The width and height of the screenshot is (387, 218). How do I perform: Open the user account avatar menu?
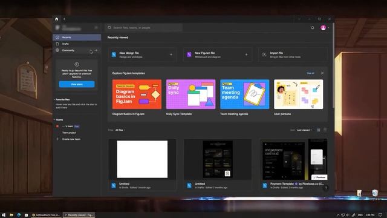(324, 28)
